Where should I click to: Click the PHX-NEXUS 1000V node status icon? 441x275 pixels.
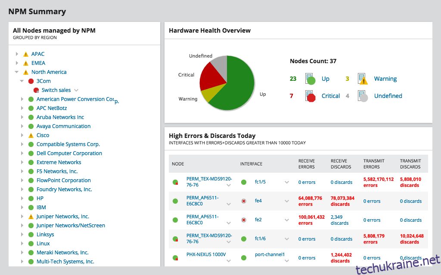(175, 258)
